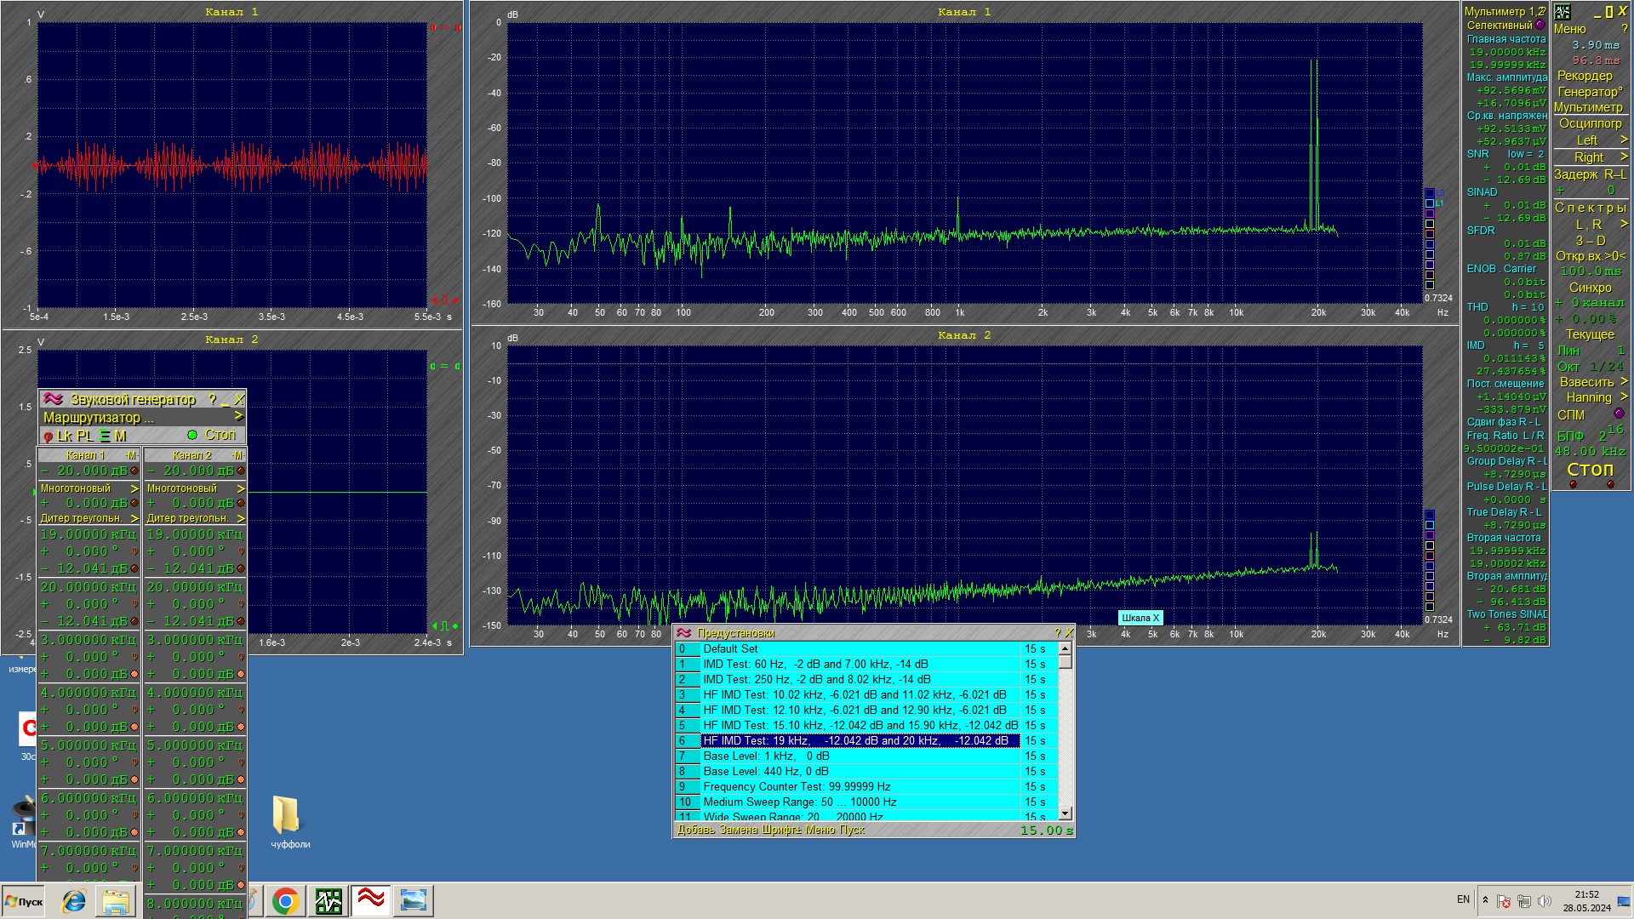Click phase φ marker of Канал 2 19 kHz tone
The image size is (1634, 919).
(x=241, y=551)
